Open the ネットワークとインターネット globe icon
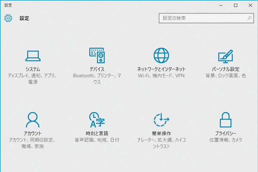 point(161,55)
